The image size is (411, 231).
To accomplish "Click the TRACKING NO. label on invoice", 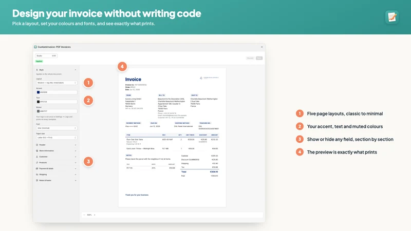I will pos(205,123).
